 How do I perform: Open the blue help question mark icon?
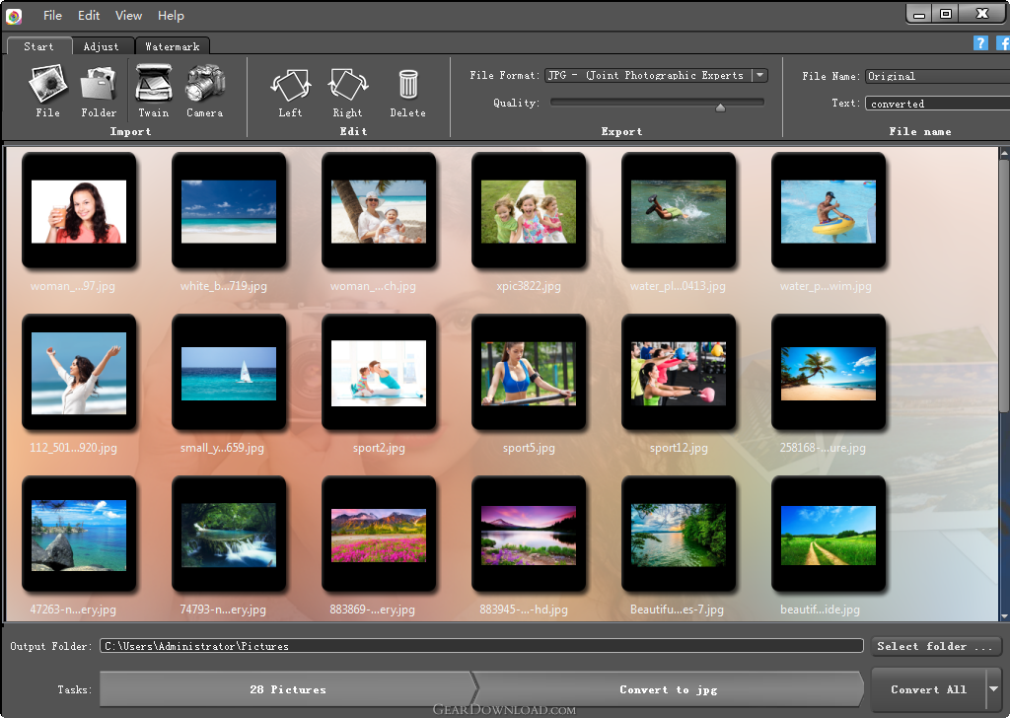[x=980, y=43]
